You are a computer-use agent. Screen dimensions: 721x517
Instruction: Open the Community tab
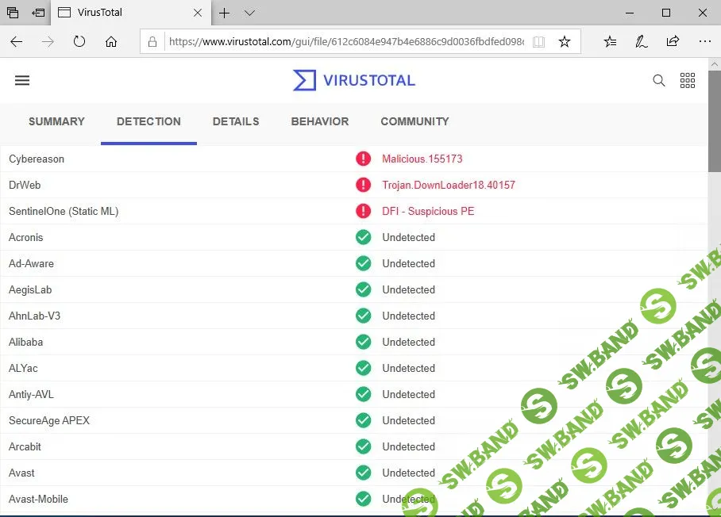(414, 121)
